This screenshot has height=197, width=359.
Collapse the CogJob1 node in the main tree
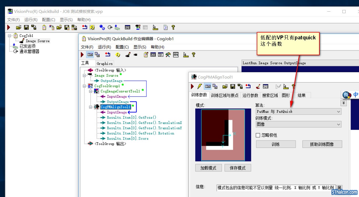coord(9,35)
